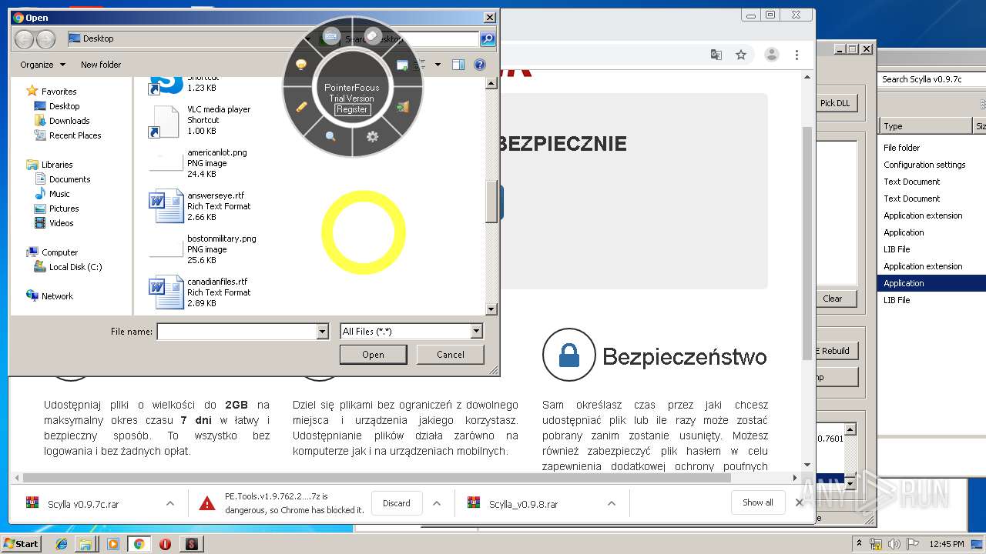Expand options for blocked PE.Tools download
Image resolution: width=986 pixels, height=554 pixels.
[437, 504]
